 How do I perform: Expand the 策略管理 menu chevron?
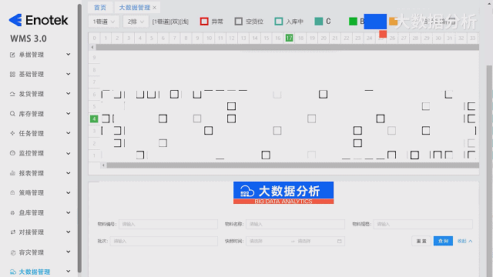coord(69,192)
